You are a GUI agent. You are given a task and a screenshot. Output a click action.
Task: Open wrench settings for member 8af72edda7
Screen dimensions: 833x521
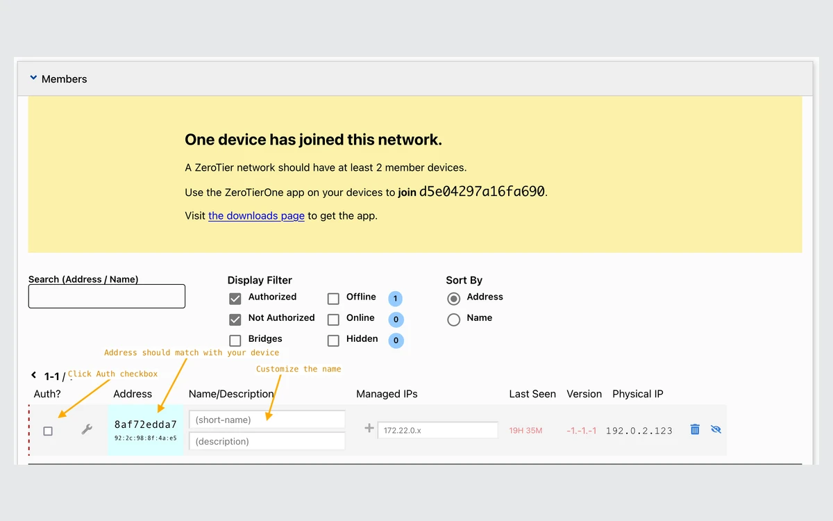pyautogui.click(x=87, y=430)
